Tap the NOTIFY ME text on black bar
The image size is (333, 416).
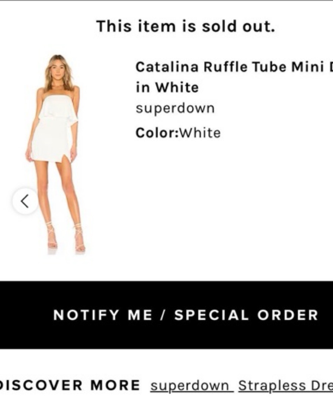coord(103,315)
